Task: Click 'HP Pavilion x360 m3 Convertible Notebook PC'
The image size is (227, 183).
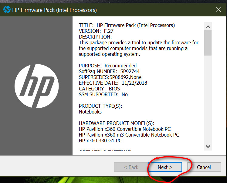Action: click(x=129, y=135)
